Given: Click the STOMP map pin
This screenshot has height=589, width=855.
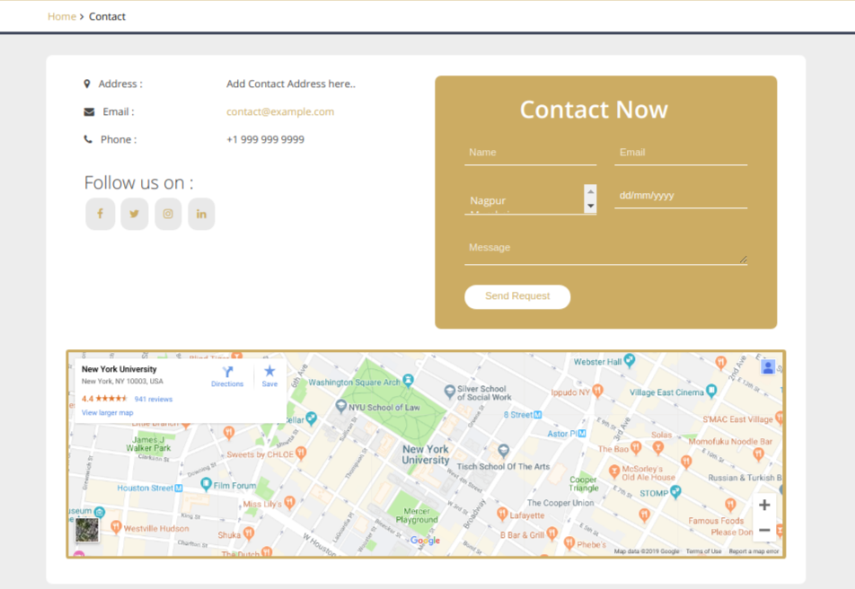Looking at the screenshot, I should click(675, 492).
